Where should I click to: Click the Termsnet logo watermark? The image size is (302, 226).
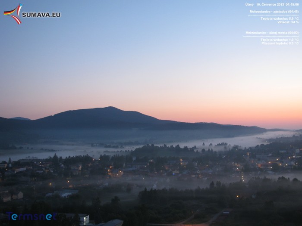[31, 216]
